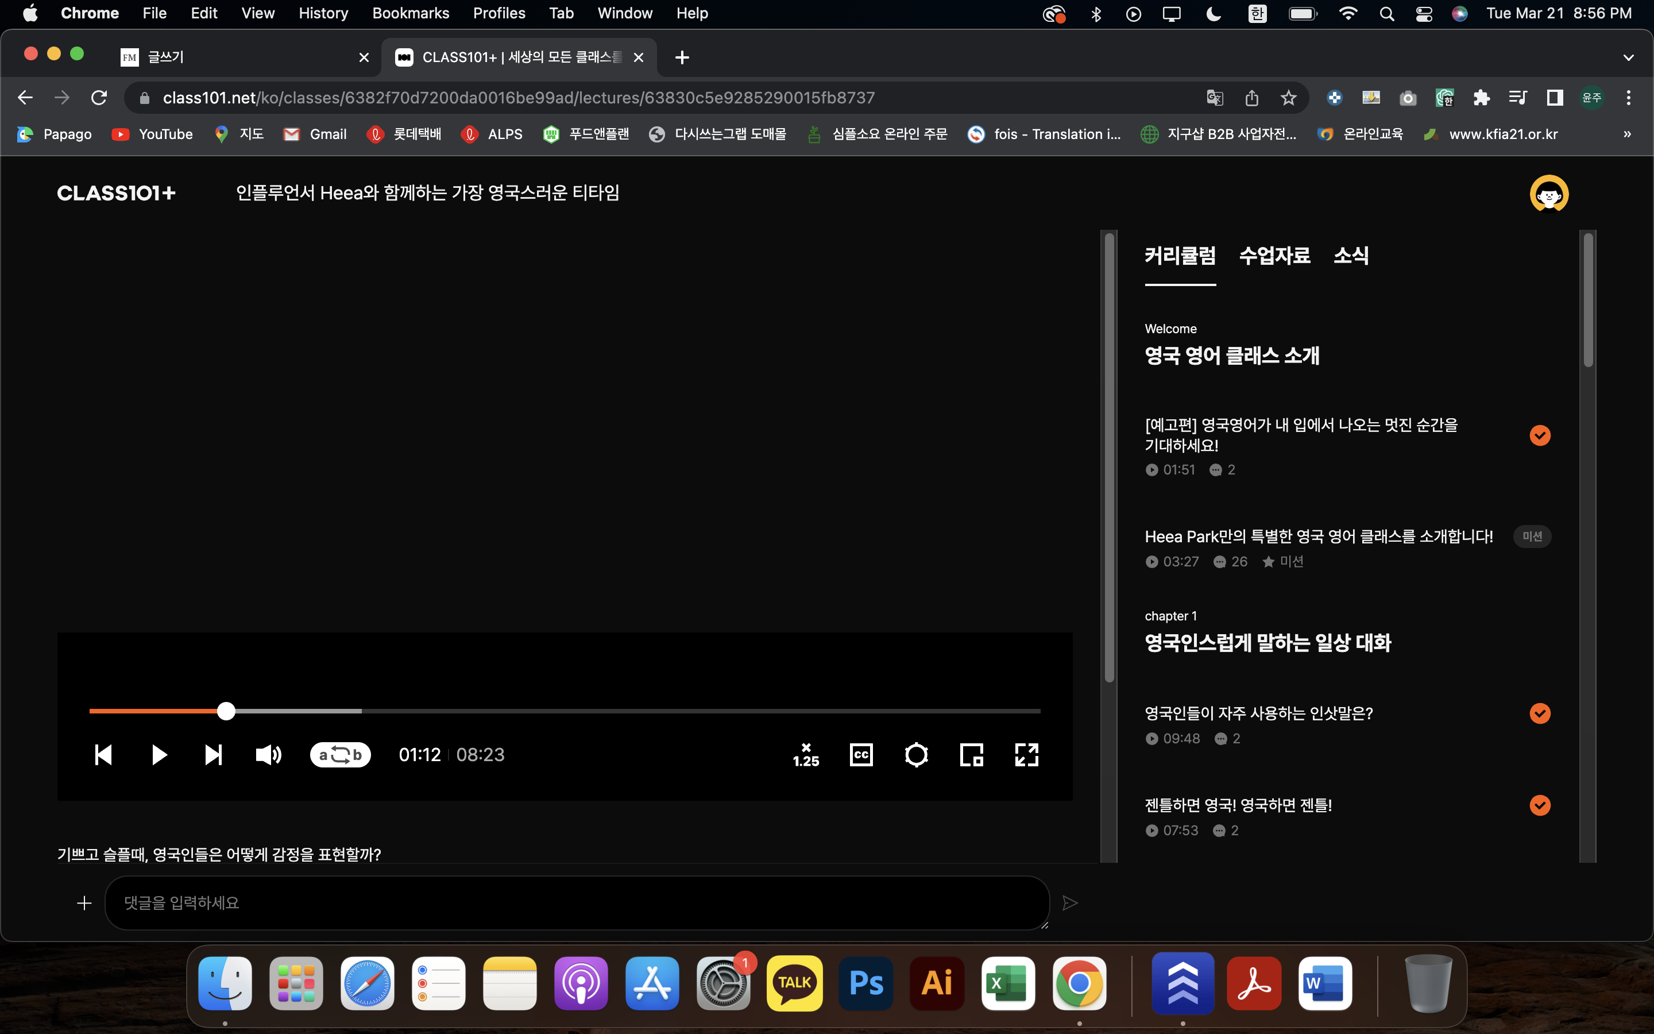Open the lecture '젠틀하면 영국! 영국하면 젠틀!'
Viewport: 1654px width, 1034px height.
(1238, 805)
